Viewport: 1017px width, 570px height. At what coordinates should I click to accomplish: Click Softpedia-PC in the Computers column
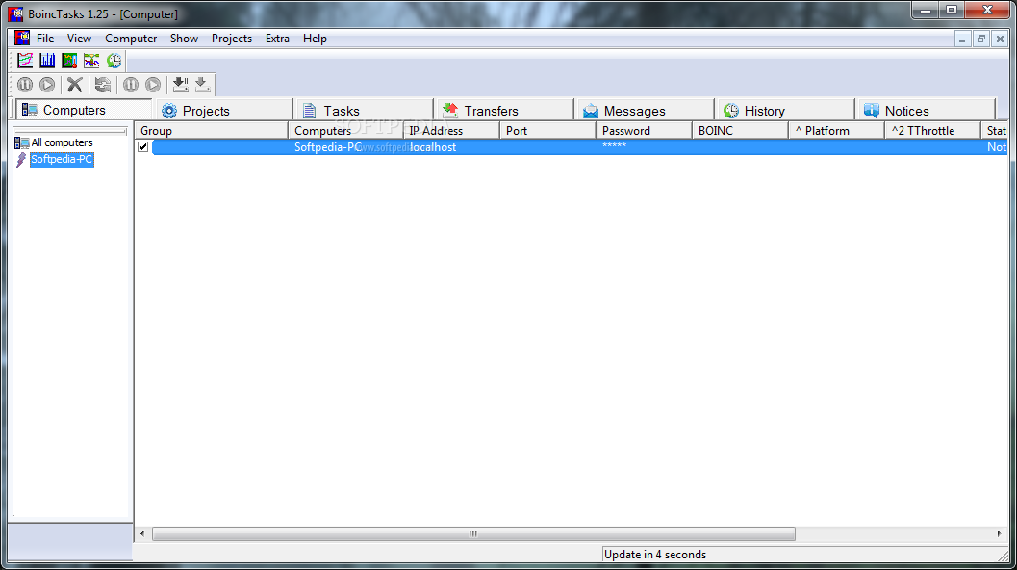[x=328, y=147]
